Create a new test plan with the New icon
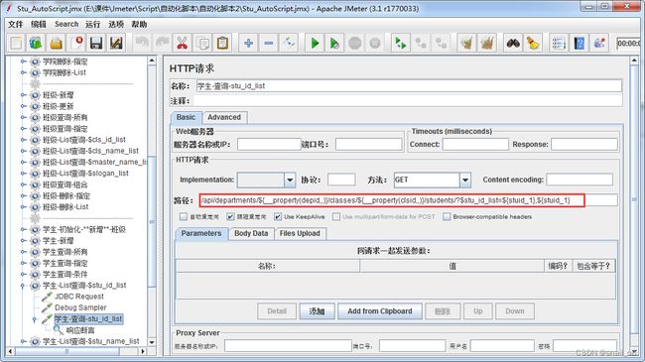The width and height of the screenshot is (645, 362). (17, 43)
